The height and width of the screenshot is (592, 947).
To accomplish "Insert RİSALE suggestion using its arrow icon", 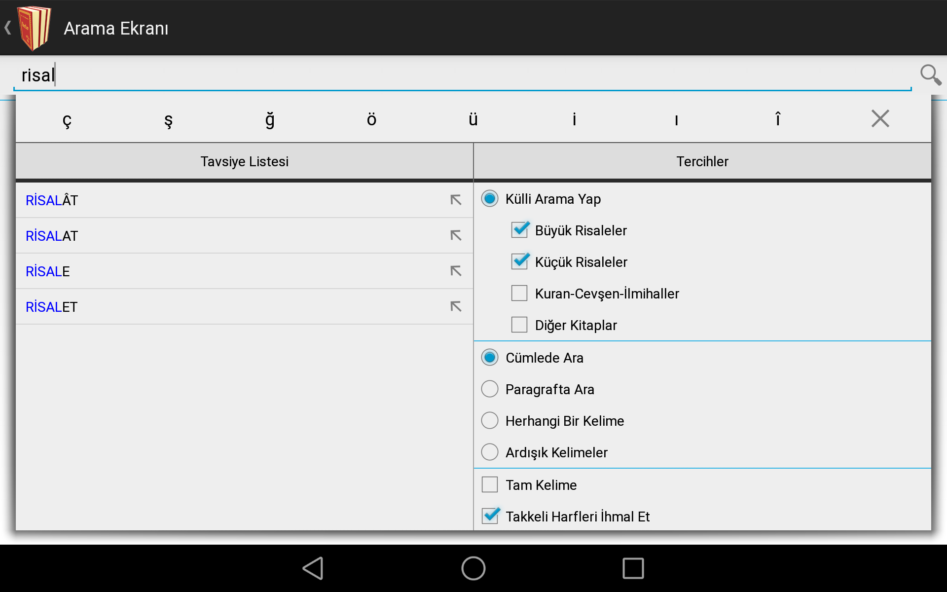I will point(456,271).
